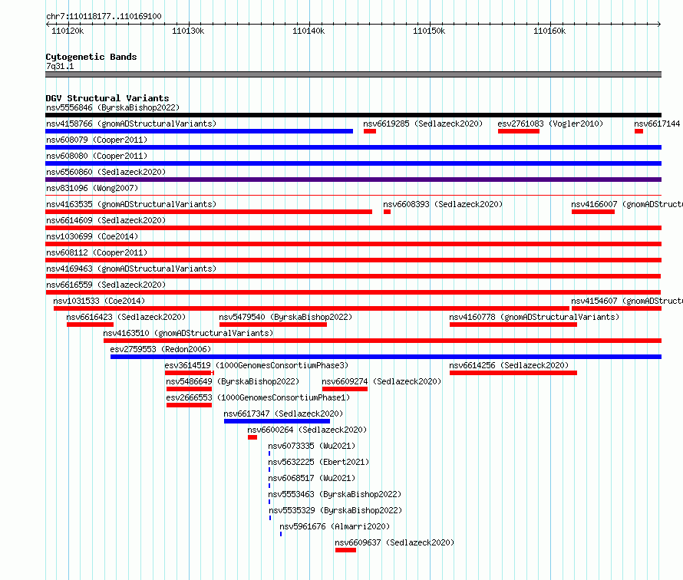Click nsv4163510 (gnomADStructuralVariants) label
The height and width of the screenshot is (580, 683).
click(x=188, y=333)
